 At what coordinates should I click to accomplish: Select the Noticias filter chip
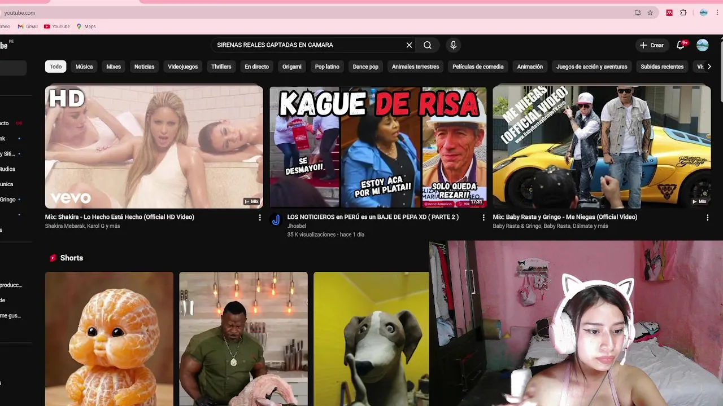coord(144,67)
